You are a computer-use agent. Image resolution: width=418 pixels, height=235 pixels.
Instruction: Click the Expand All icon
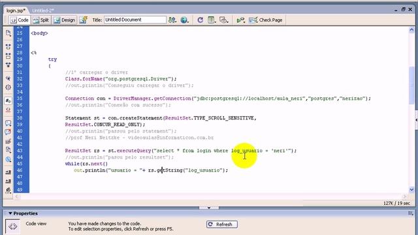tap(8, 65)
